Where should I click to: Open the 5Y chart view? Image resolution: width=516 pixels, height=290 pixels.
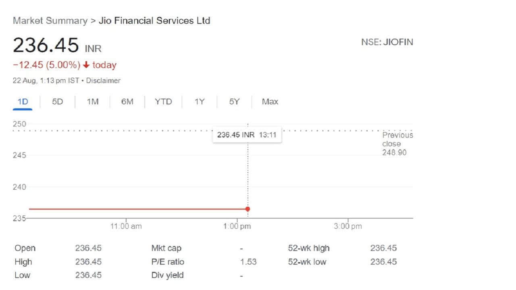(234, 102)
